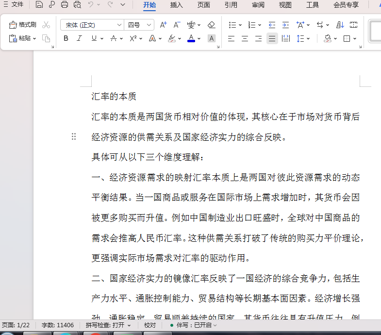
Task: Click the paragraph drag handle beside text
Action: point(74,136)
